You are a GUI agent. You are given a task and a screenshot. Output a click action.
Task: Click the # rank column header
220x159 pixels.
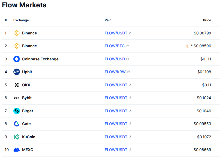pyautogui.click(x=6, y=20)
